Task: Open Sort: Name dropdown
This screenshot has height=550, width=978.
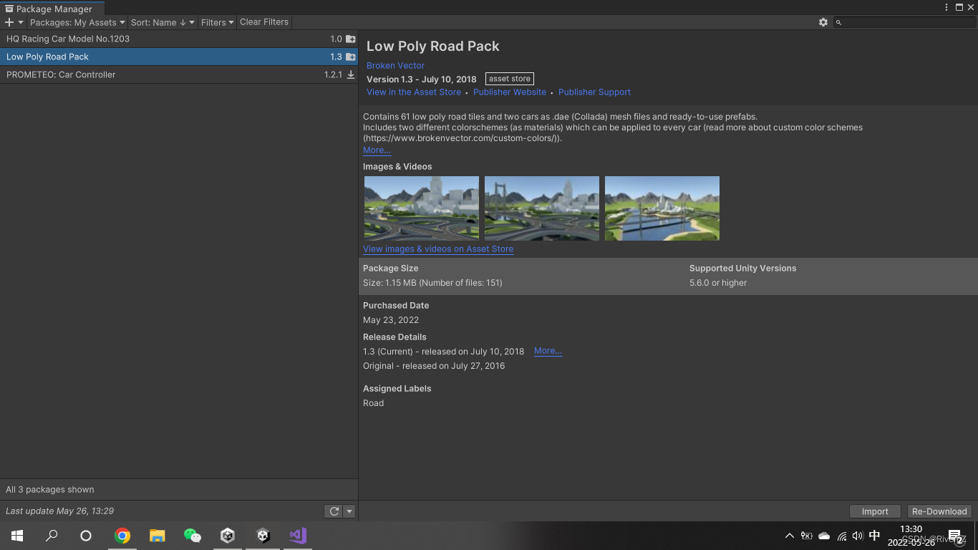Action: [x=163, y=22]
